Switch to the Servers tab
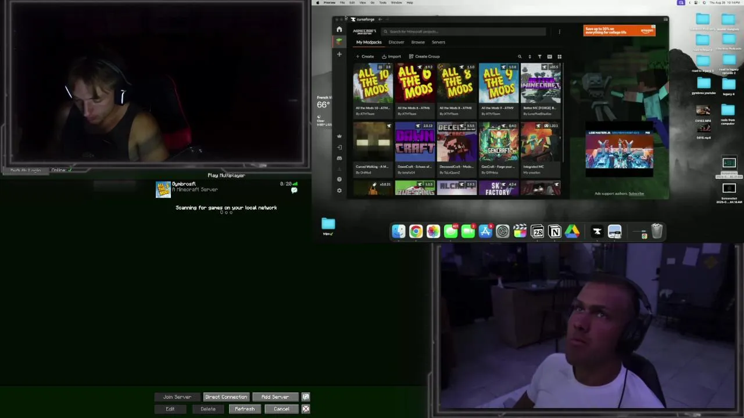The height and width of the screenshot is (418, 744). tap(438, 42)
